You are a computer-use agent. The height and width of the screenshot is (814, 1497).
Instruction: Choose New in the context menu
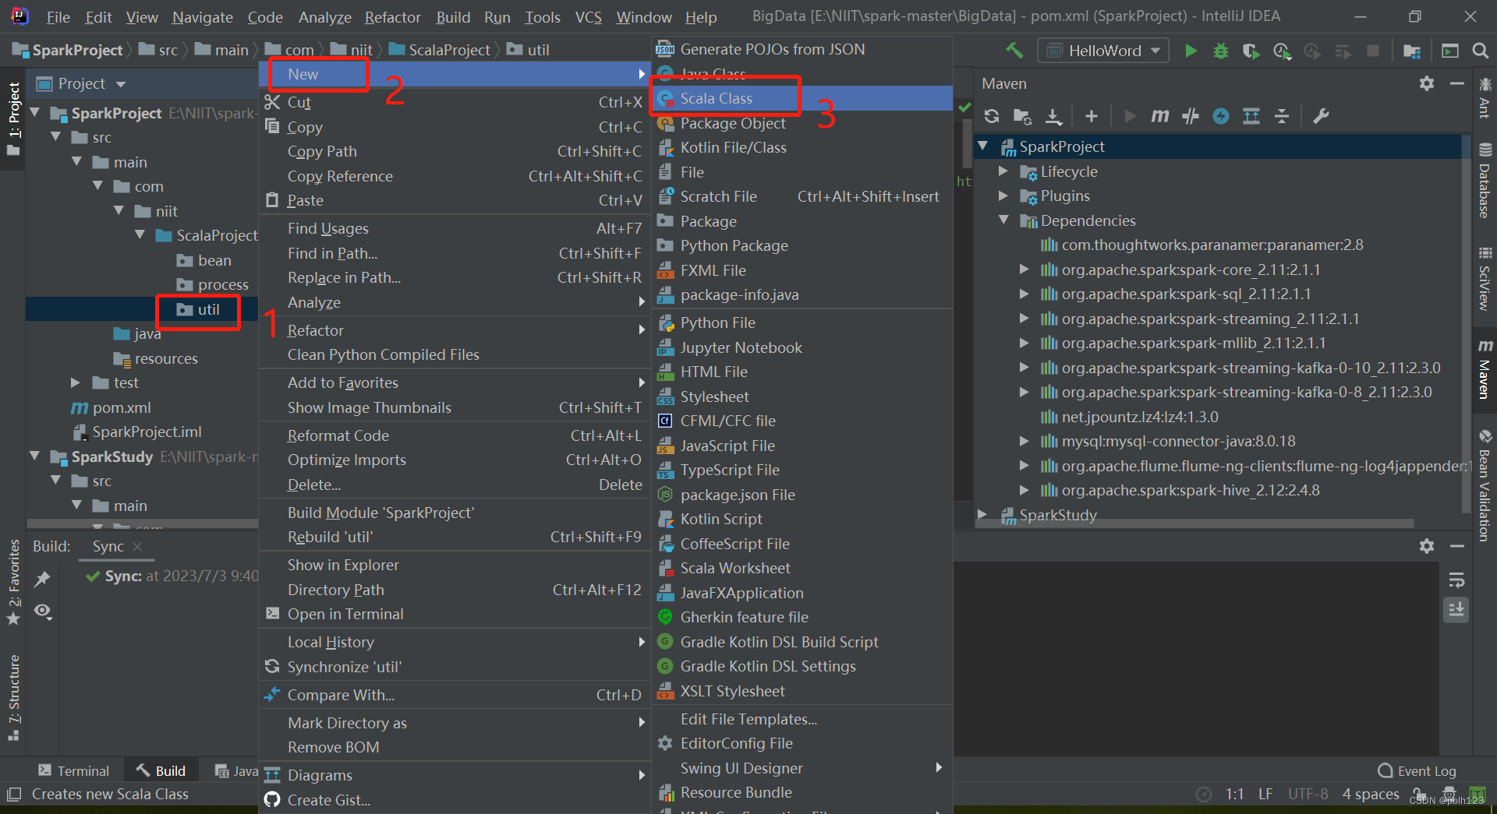click(x=455, y=74)
